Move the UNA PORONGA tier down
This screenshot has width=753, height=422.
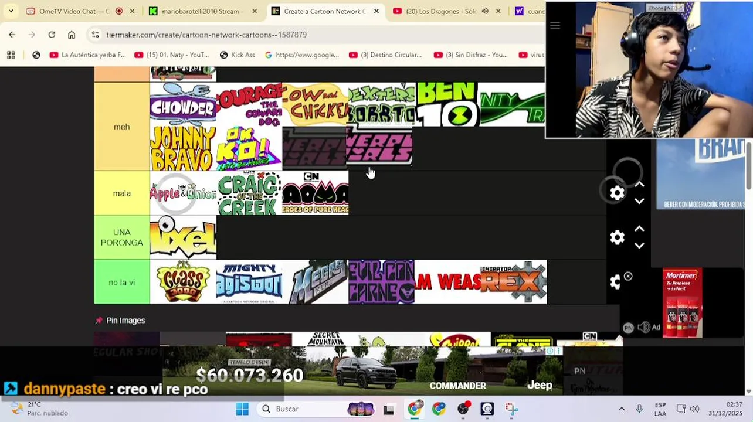pos(640,246)
